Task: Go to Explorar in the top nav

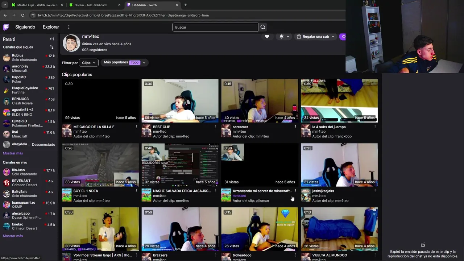Action: (x=51, y=27)
